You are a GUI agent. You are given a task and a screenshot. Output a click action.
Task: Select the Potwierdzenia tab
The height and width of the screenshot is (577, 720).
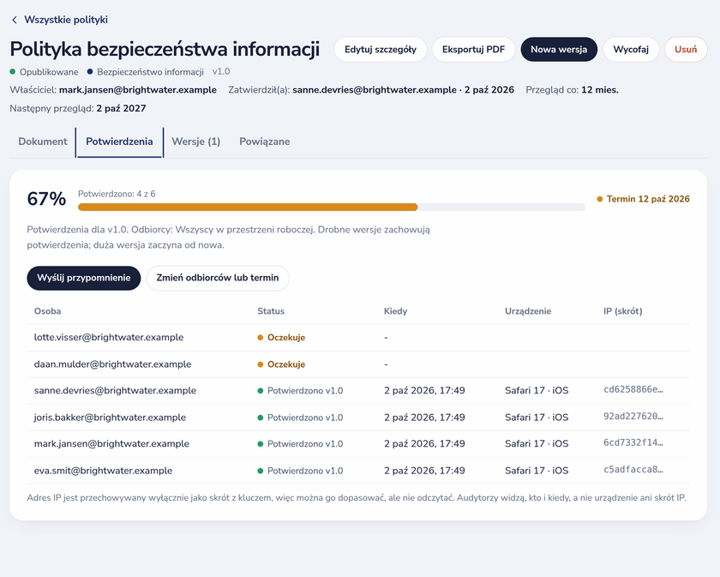(x=119, y=141)
